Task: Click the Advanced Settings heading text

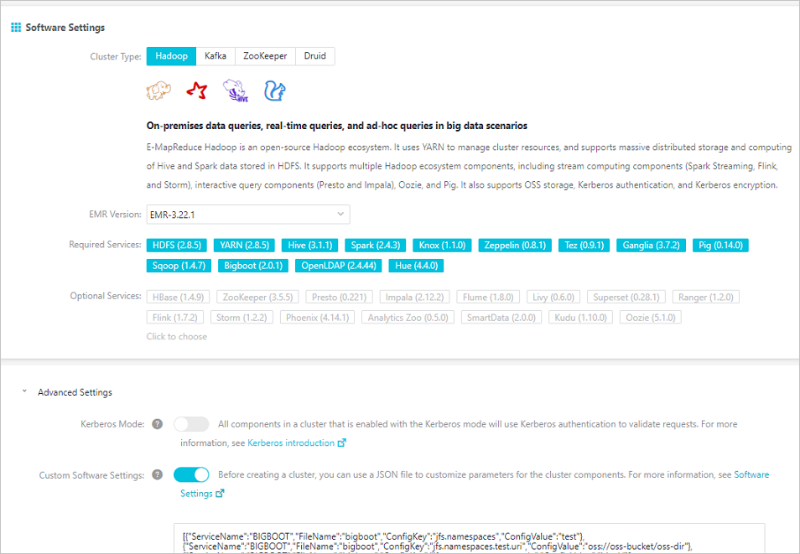Action: (75, 392)
